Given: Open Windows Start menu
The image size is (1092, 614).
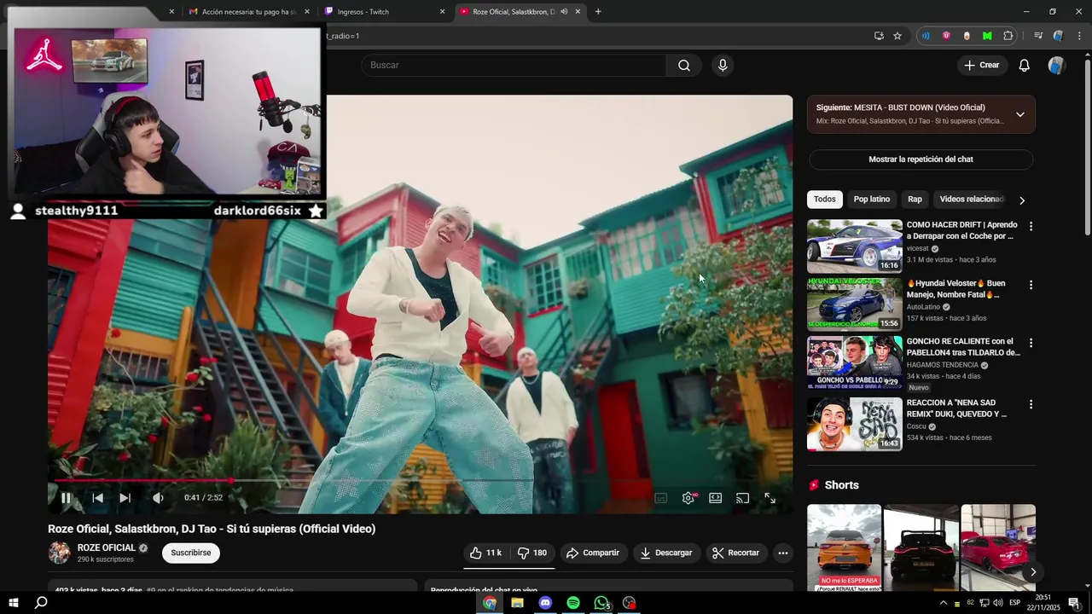Looking at the screenshot, I should (14, 603).
